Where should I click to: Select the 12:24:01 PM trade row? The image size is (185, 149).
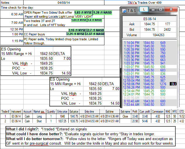coord(150,94)
